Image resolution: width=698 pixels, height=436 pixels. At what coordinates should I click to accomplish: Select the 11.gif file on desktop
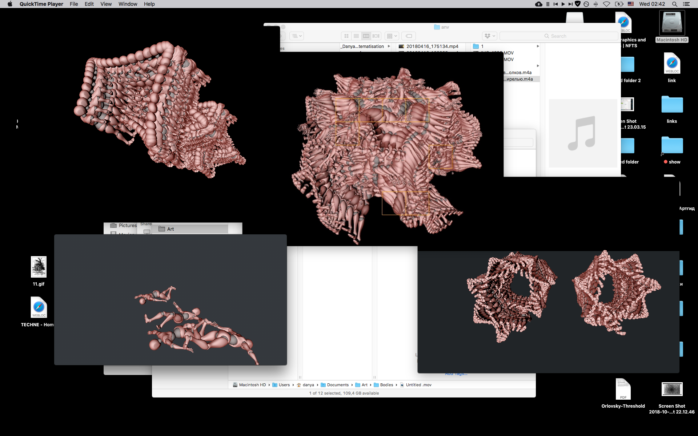(x=39, y=271)
